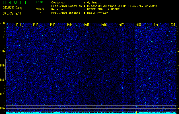
Task: Click the meteor count label
Action: point(40,9)
